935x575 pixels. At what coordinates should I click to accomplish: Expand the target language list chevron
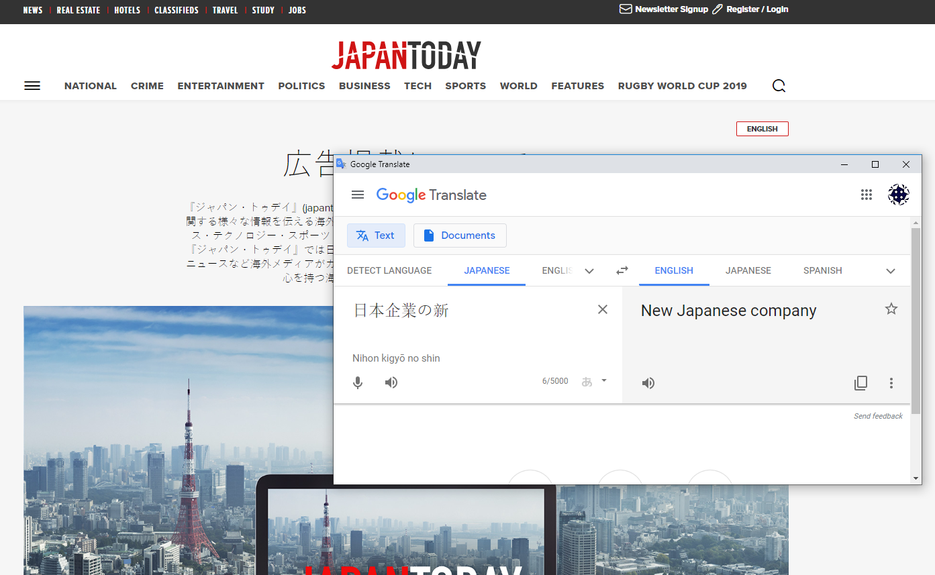point(891,271)
